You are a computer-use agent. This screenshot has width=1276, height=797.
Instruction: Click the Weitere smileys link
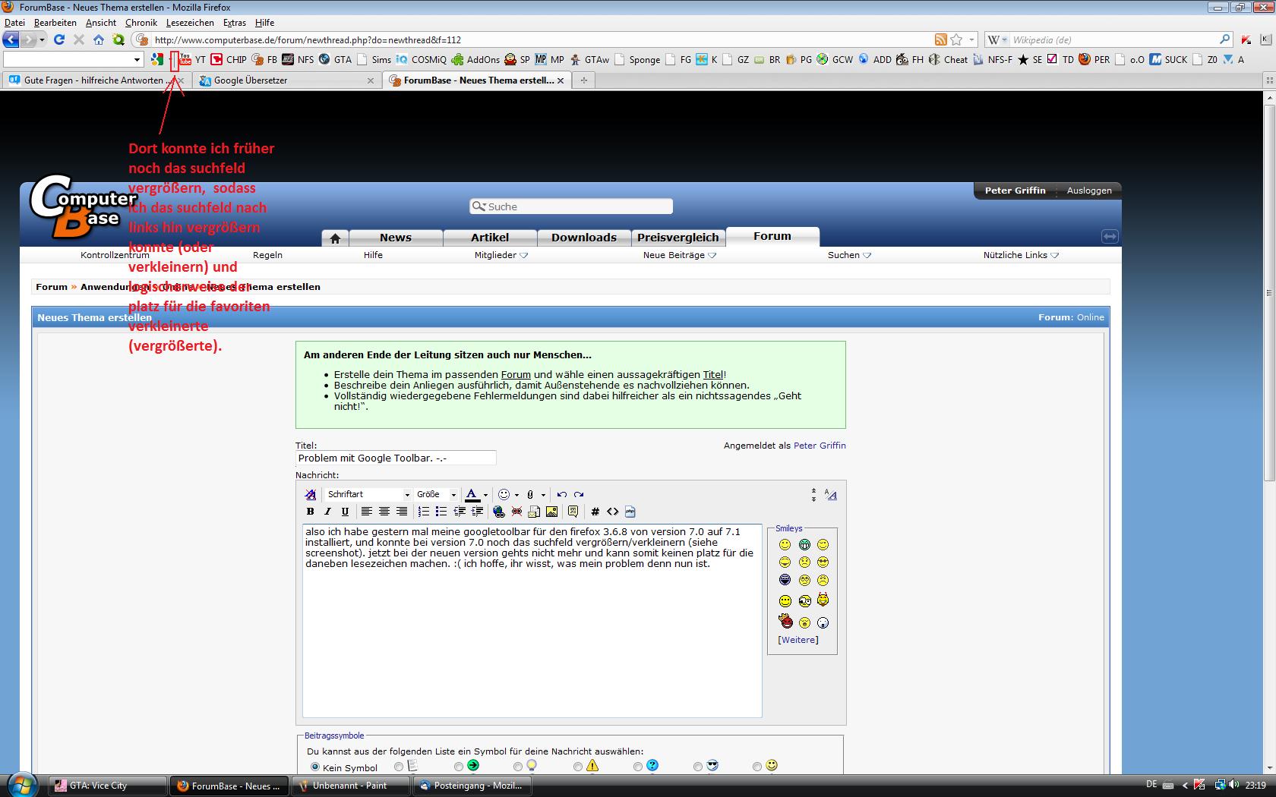coord(798,640)
